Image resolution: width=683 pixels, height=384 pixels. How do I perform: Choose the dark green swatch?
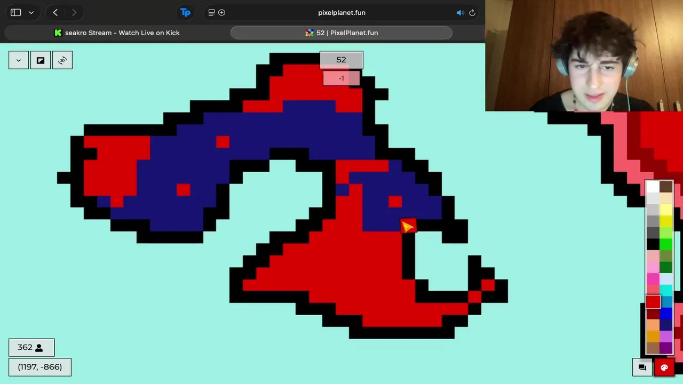click(666, 268)
